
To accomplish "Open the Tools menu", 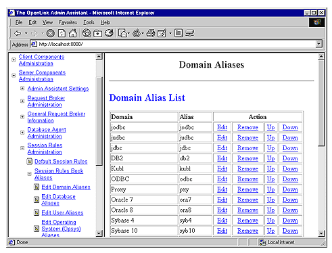I will click(89, 22).
